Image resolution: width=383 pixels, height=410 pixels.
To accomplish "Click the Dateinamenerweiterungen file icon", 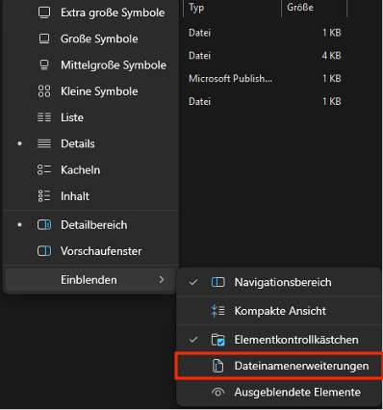I will click(218, 366).
